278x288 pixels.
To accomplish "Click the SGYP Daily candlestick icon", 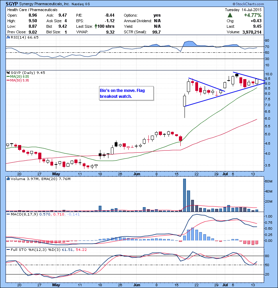I will (x=8, y=73).
